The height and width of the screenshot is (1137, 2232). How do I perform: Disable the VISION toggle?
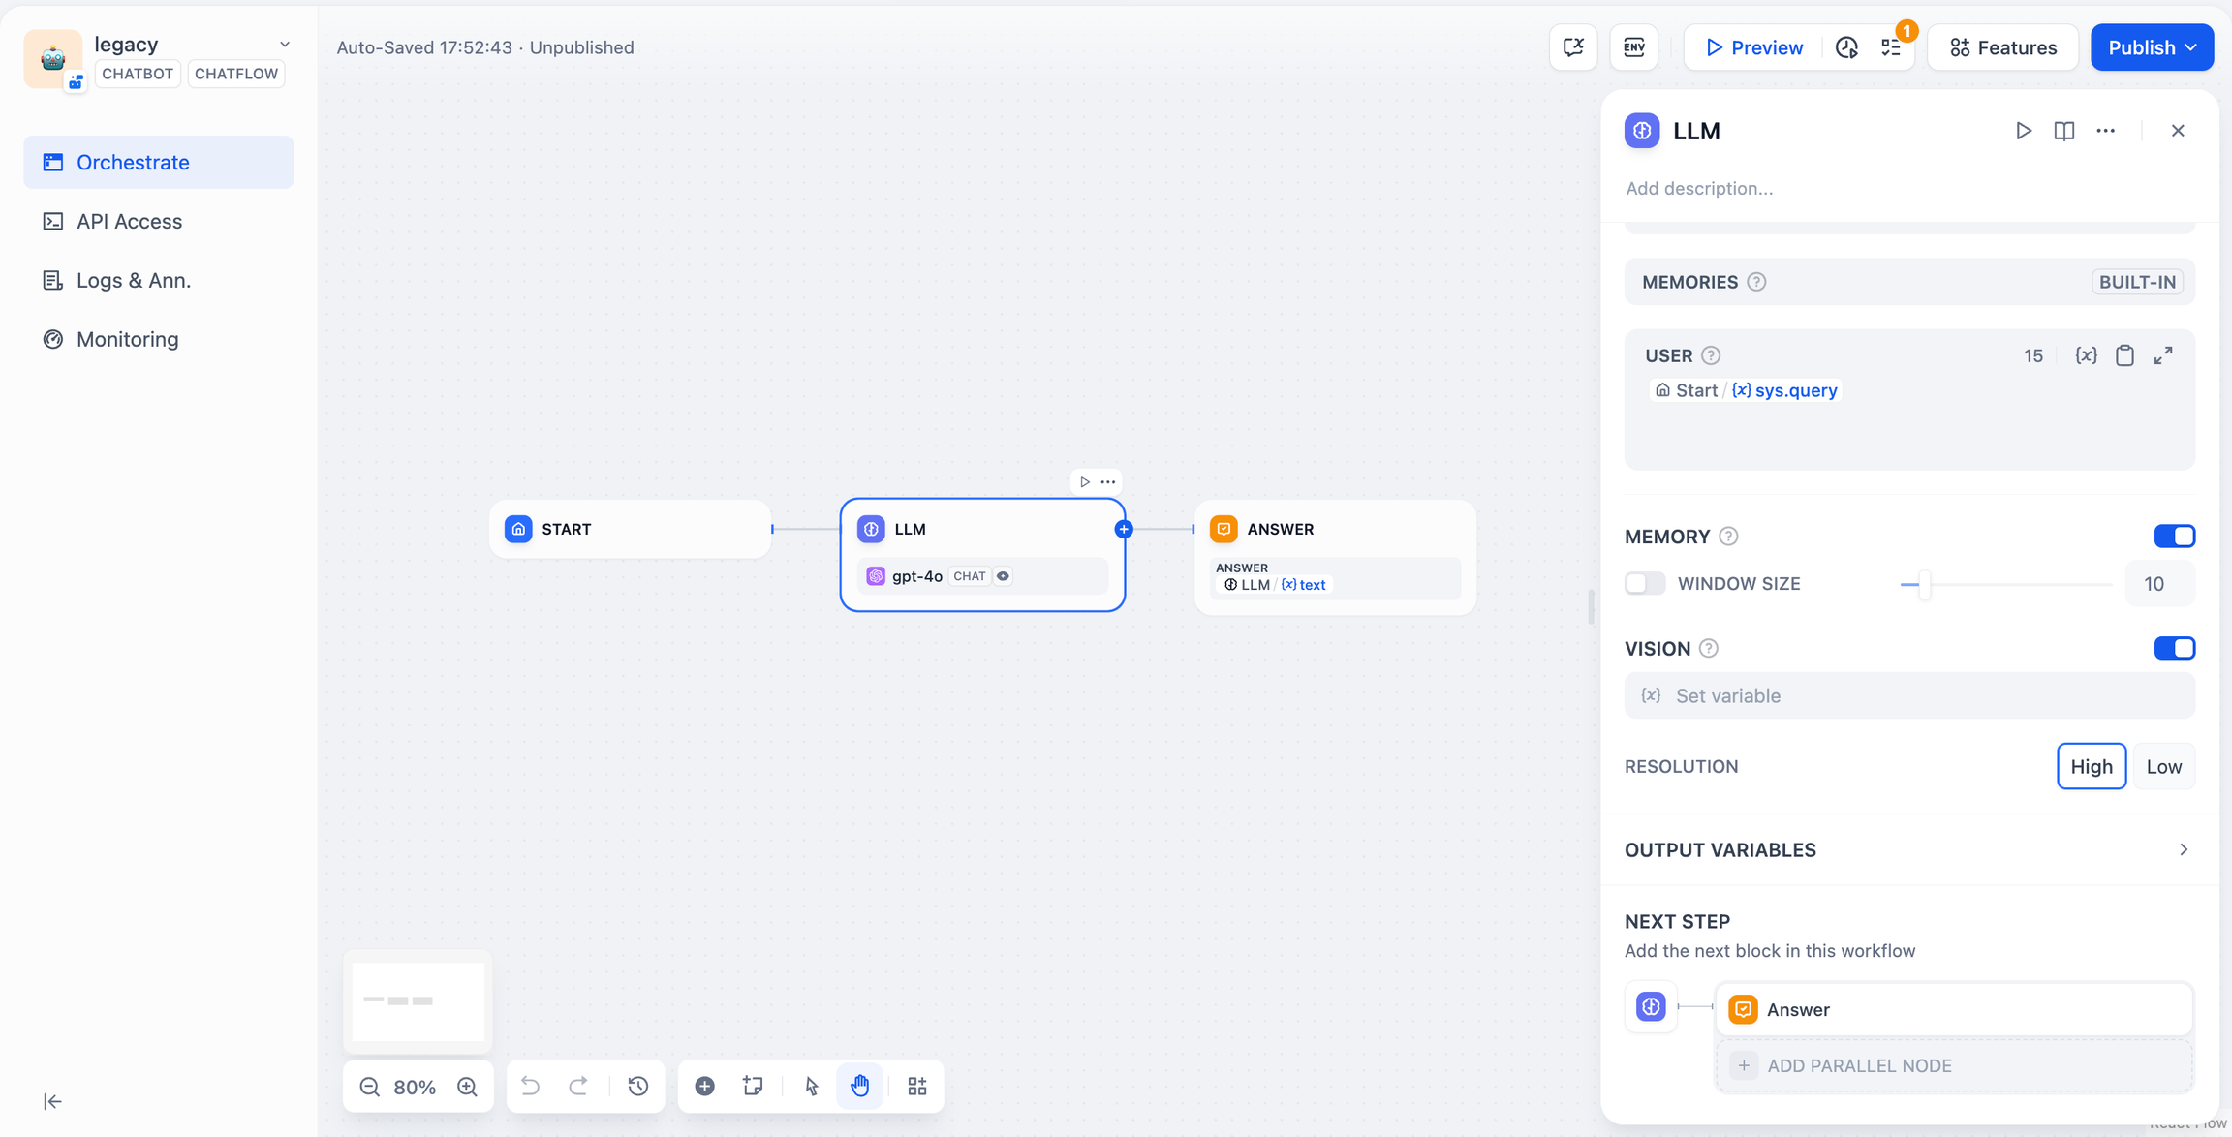pos(2174,648)
